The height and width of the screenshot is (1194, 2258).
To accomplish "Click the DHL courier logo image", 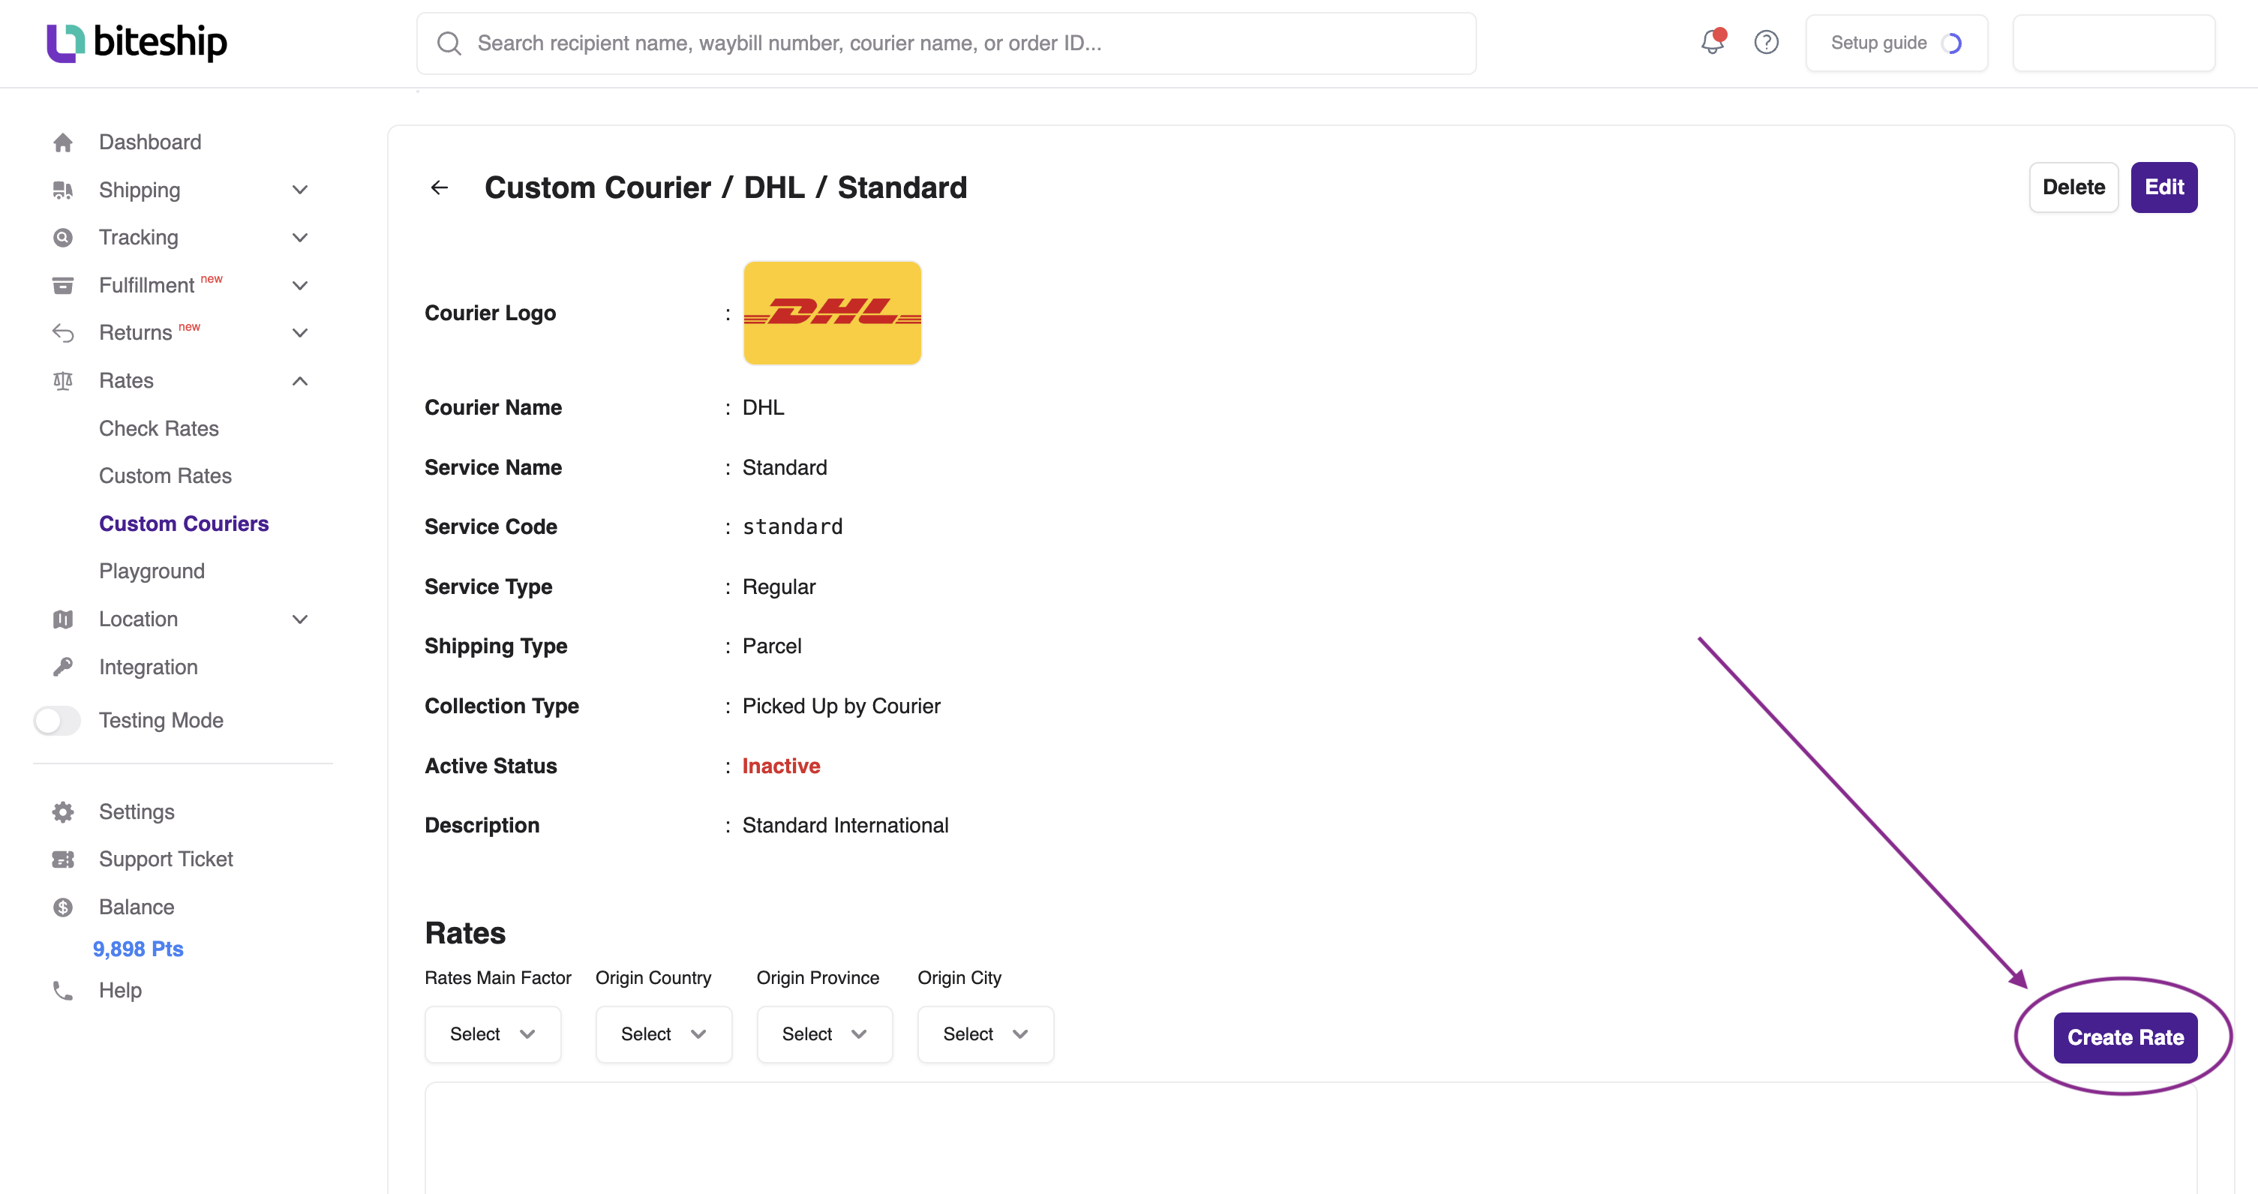I will [832, 313].
